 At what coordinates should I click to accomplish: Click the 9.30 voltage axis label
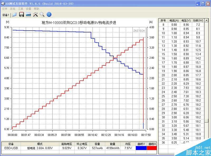(x=7, y=27)
